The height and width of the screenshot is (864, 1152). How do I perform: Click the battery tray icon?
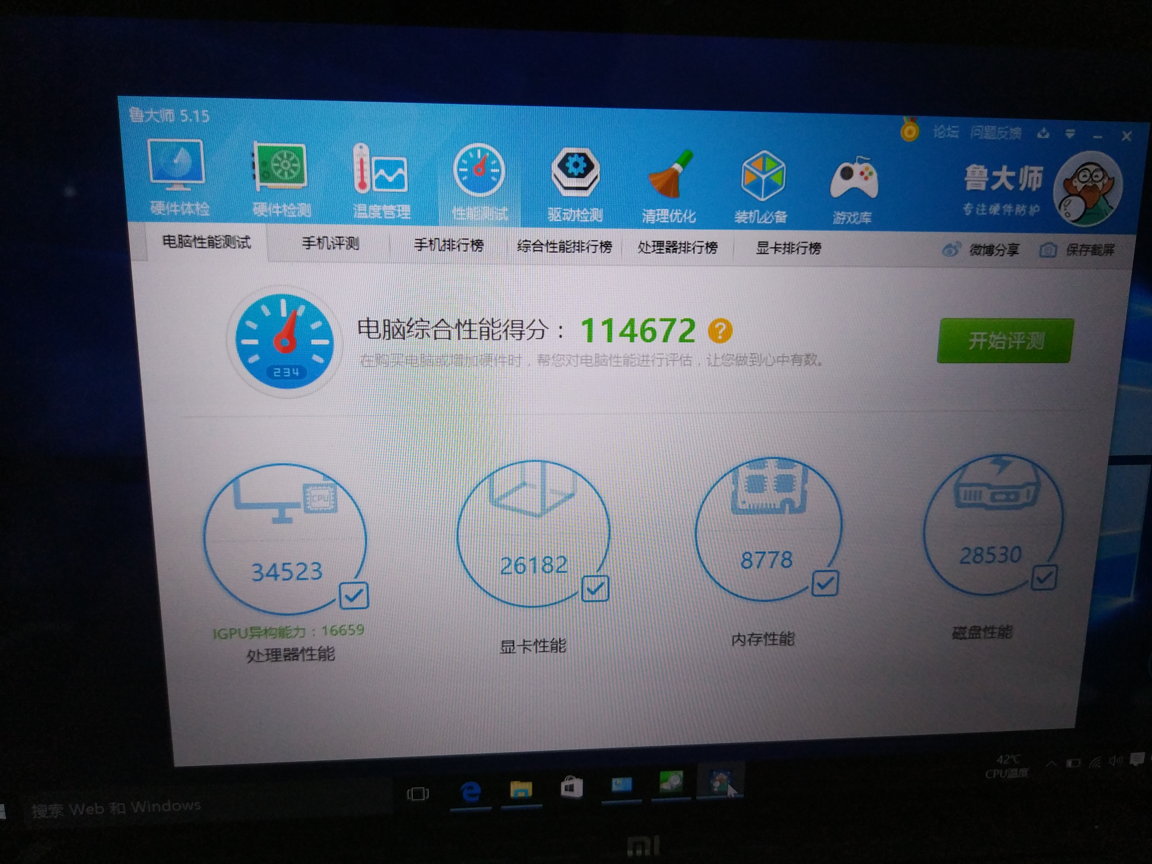1073,763
